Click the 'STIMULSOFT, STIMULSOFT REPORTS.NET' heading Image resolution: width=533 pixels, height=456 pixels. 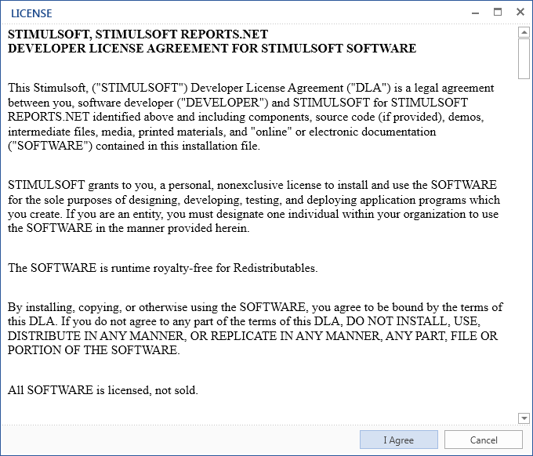(x=138, y=35)
